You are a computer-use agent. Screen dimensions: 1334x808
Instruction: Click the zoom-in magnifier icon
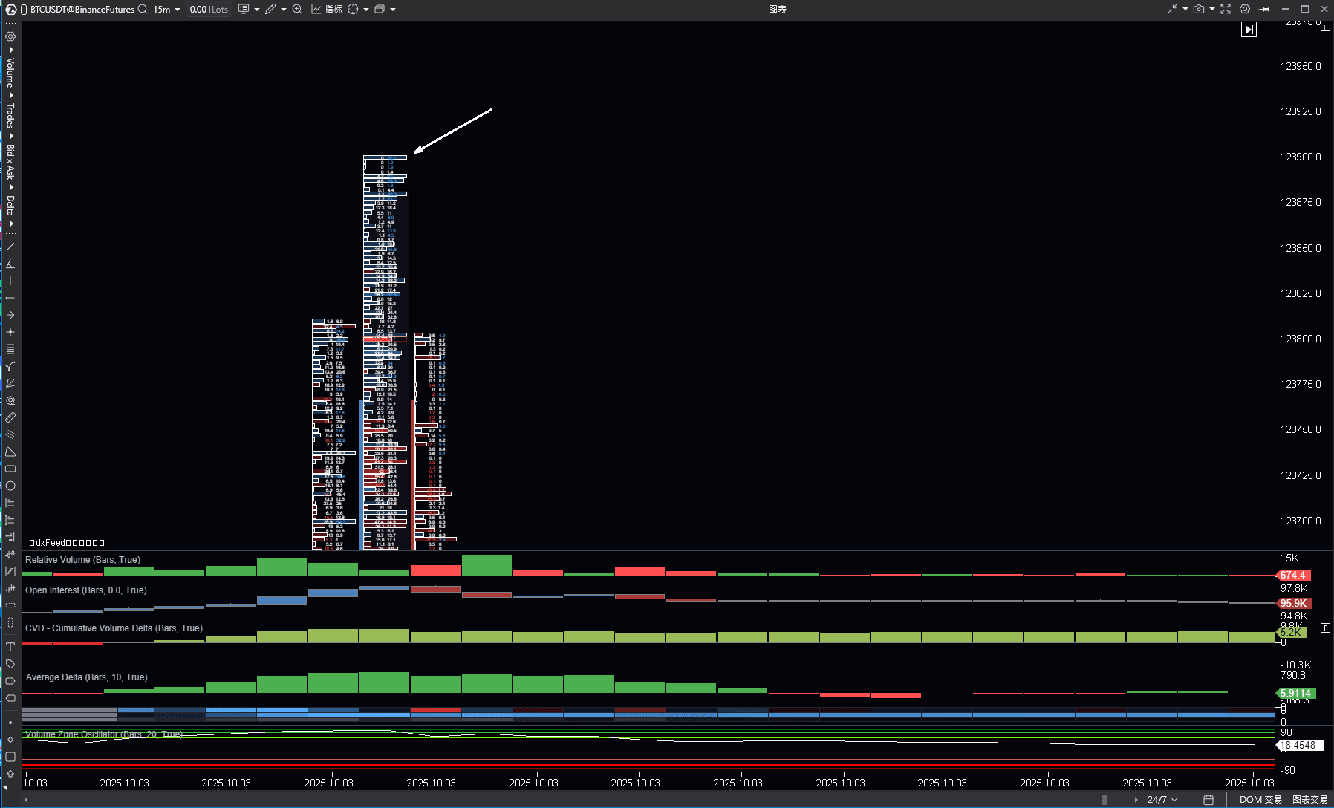pos(297,10)
